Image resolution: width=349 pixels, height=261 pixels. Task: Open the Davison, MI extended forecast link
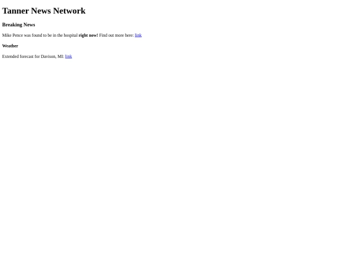point(69,57)
